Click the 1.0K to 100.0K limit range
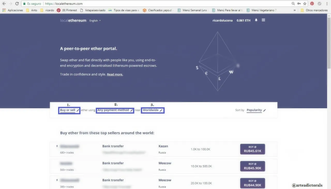331x189 pixels. [x=200, y=149]
